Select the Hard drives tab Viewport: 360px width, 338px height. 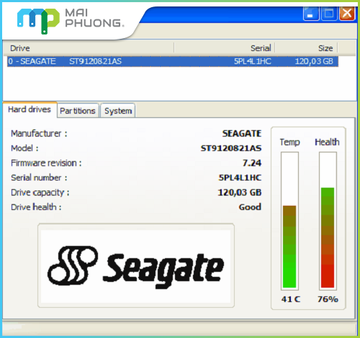click(x=30, y=109)
